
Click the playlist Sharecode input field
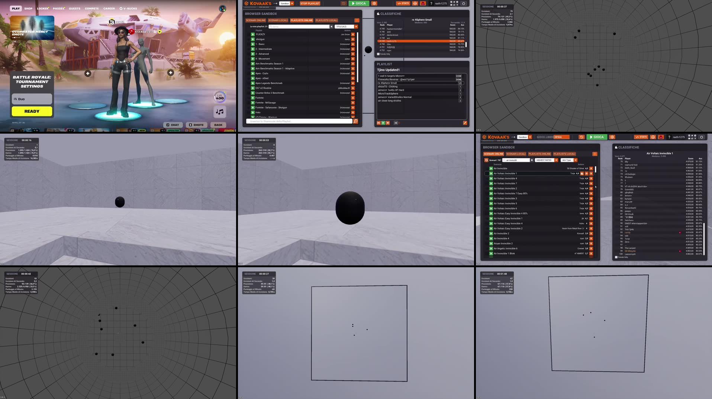click(299, 121)
